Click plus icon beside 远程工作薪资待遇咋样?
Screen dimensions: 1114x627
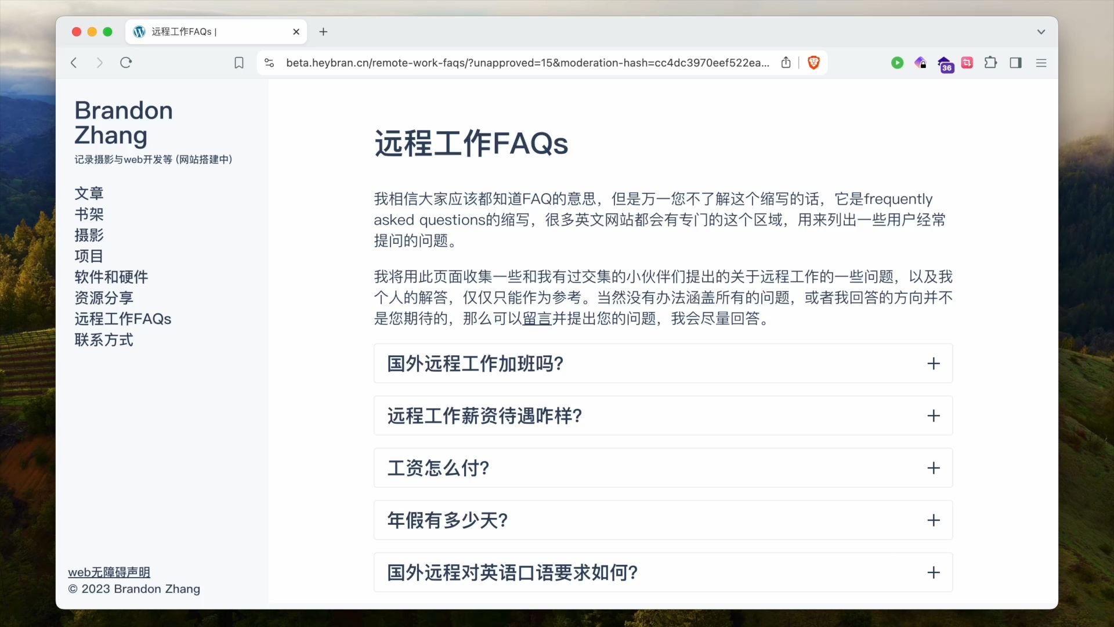934,416
